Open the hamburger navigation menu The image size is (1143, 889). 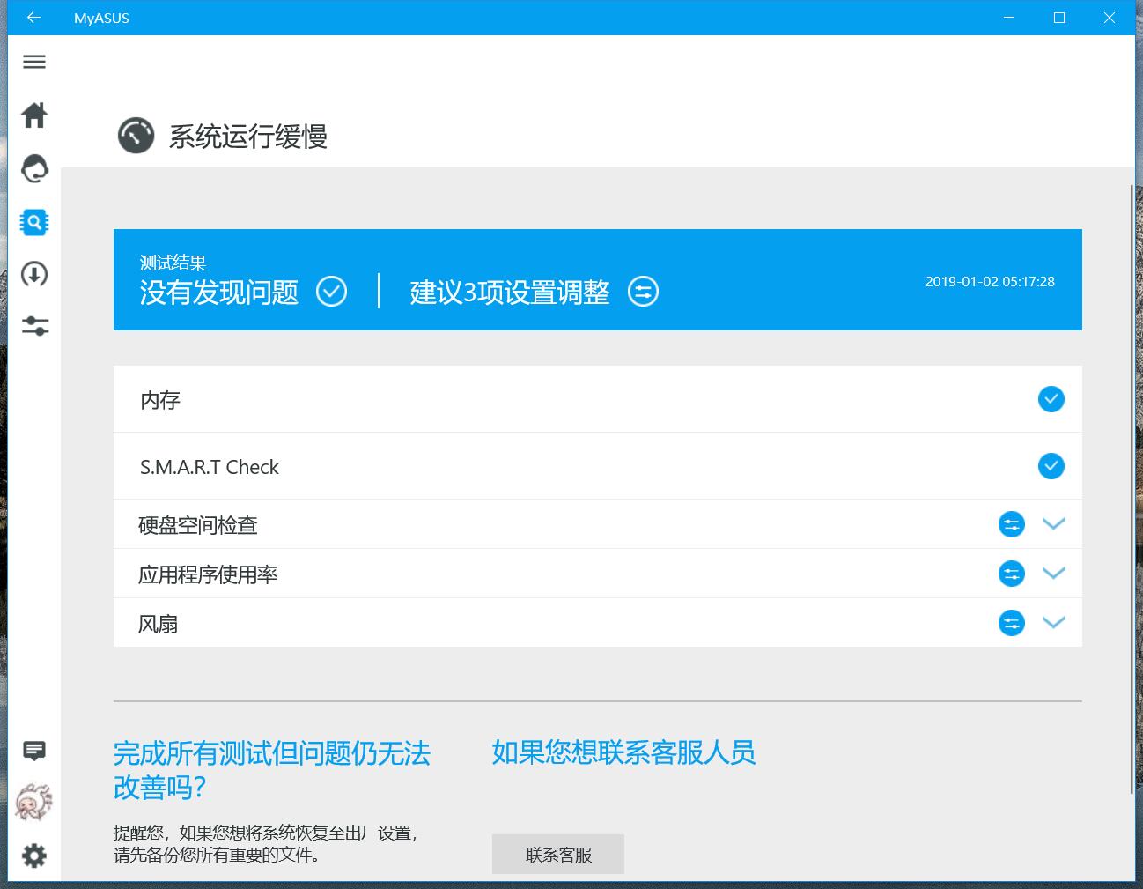33,62
